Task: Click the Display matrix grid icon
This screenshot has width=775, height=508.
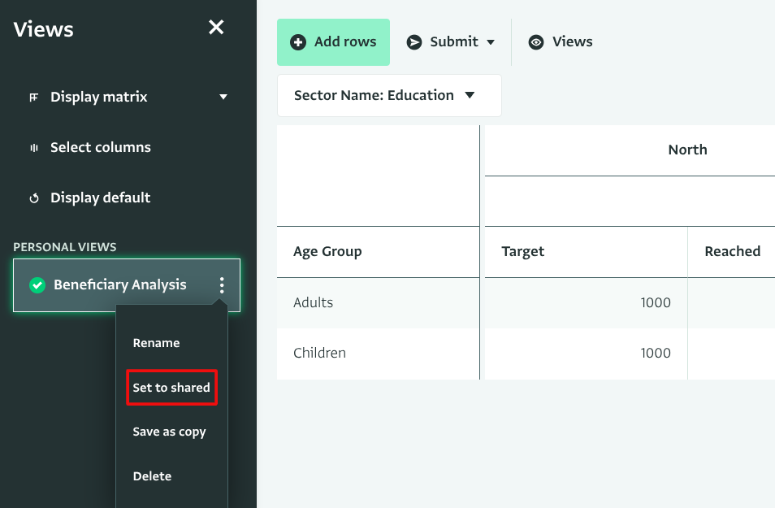Action: [33, 98]
